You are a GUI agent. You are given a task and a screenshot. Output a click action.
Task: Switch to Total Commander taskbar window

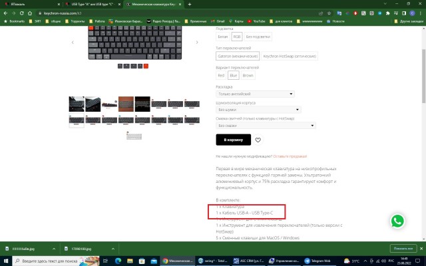click(214, 261)
